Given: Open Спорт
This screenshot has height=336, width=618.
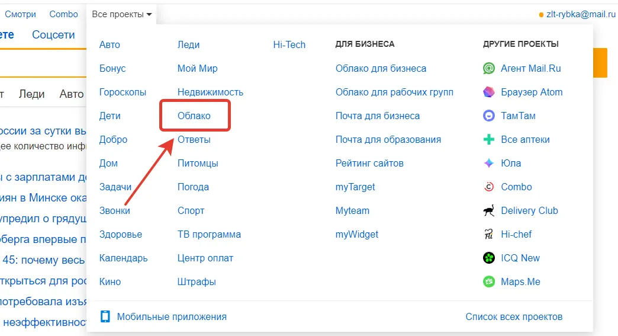Looking at the screenshot, I should pyautogui.click(x=191, y=210).
